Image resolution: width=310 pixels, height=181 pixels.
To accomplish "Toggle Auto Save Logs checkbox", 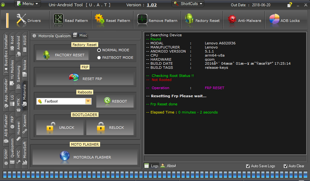I will point(248,166).
